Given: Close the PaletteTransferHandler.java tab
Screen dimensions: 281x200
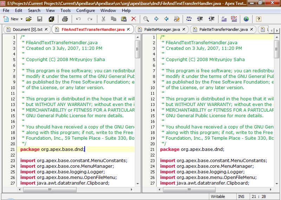Looking at the screenshot, I should [251, 29].
